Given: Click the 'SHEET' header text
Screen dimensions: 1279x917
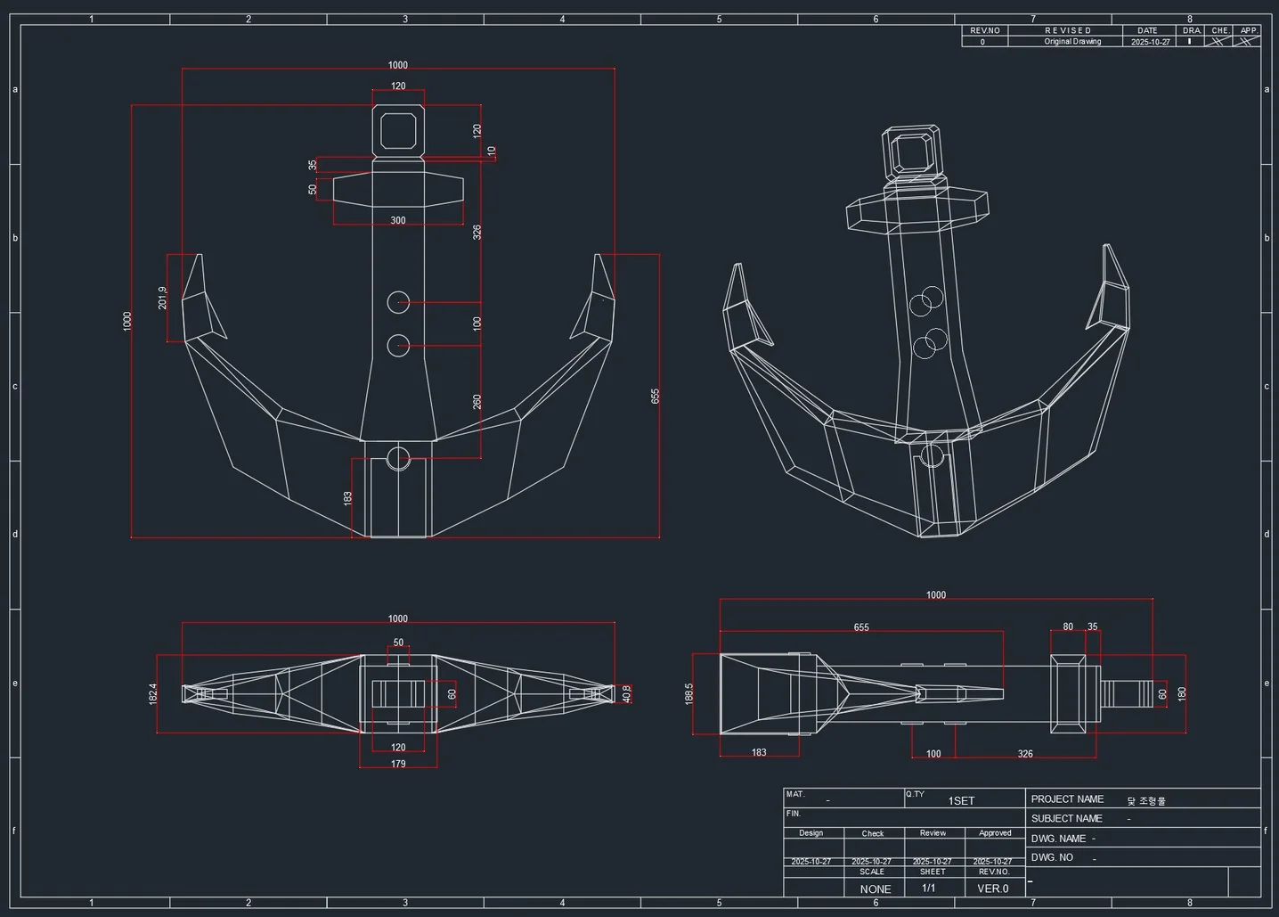Looking at the screenshot, I should [x=933, y=872].
